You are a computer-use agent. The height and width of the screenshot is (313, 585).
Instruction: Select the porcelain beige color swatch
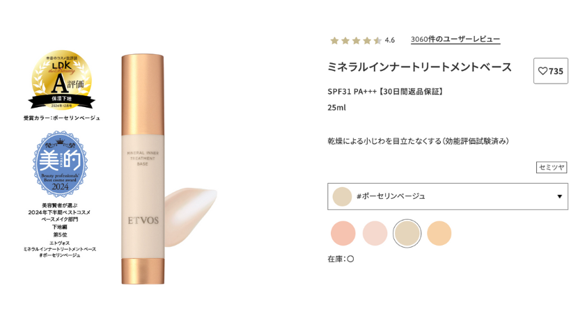[407, 233]
